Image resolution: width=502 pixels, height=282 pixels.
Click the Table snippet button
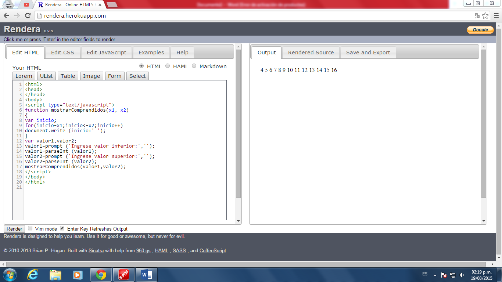pyautogui.click(x=68, y=76)
